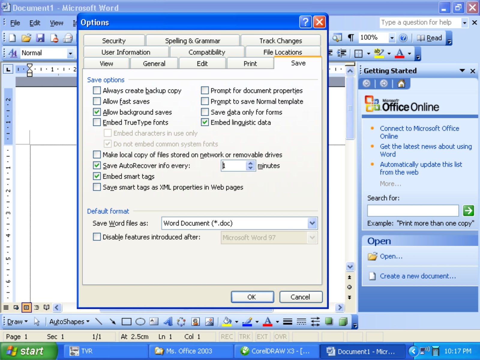Check Disable features introduced after
The image size is (480, 360).
(97, 237)
